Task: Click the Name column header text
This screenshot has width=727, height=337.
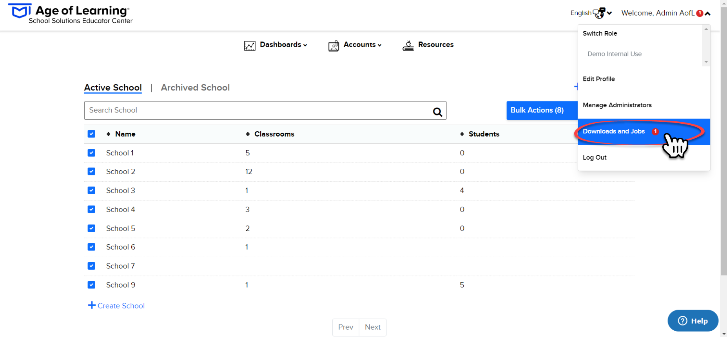Action: [x=125, y=134]
